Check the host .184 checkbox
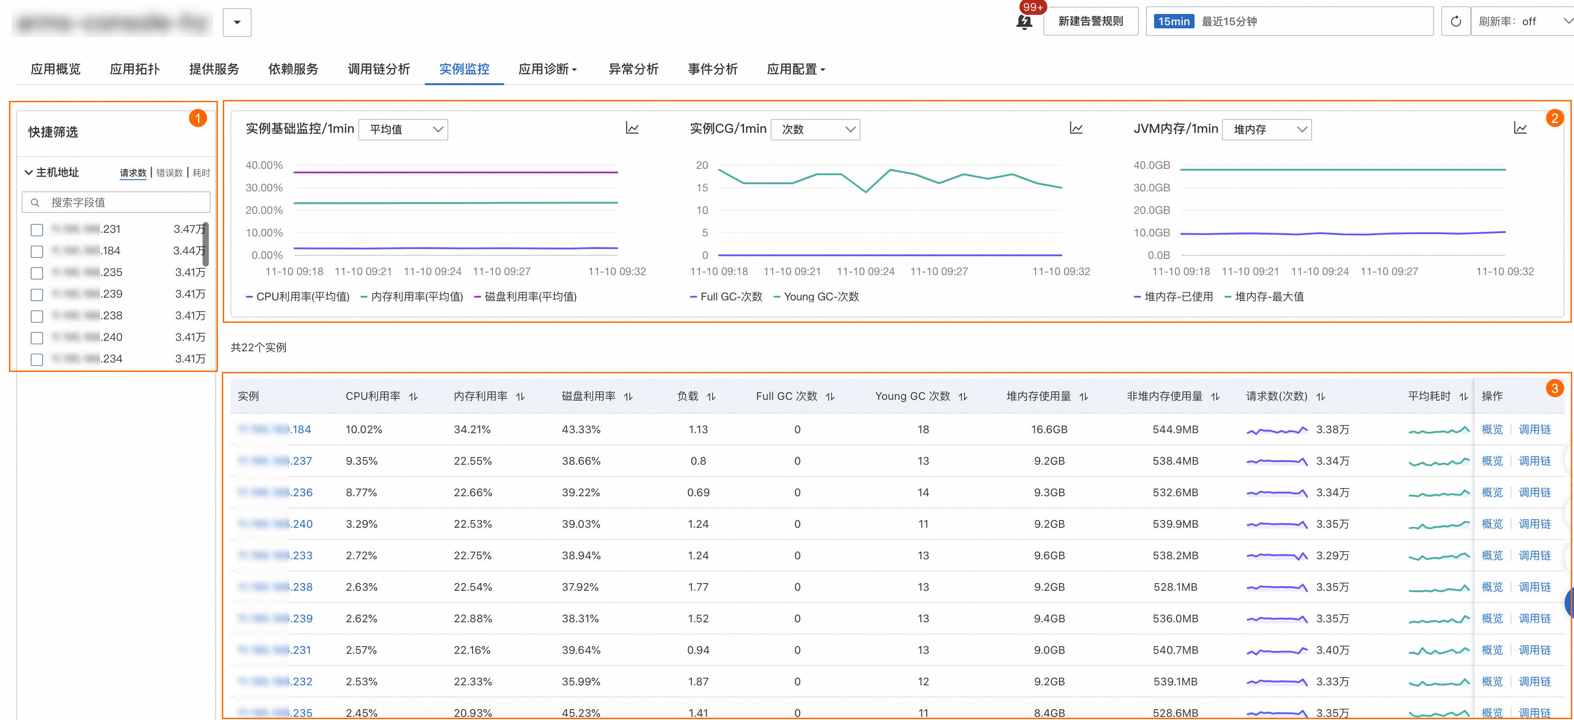 (36, 251)
